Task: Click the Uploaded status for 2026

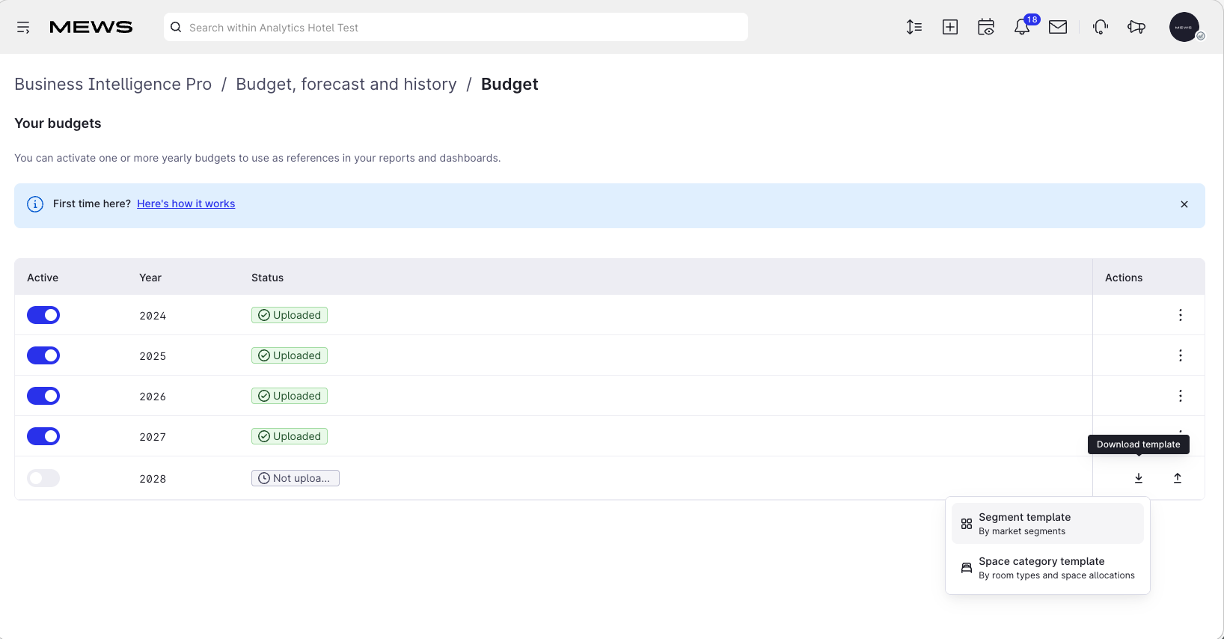Action: click(x=290, y=396)
